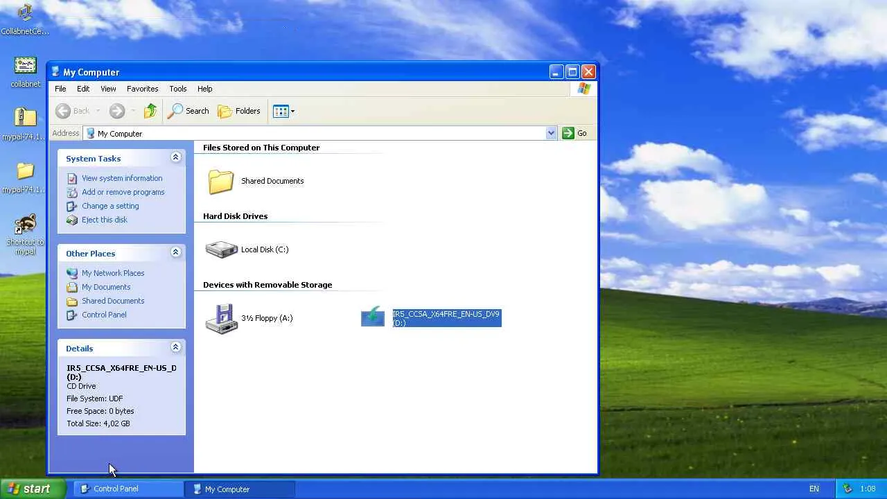Maximize the My Computer window
Screen dimensions: 887x499
(x=572, y=71)
